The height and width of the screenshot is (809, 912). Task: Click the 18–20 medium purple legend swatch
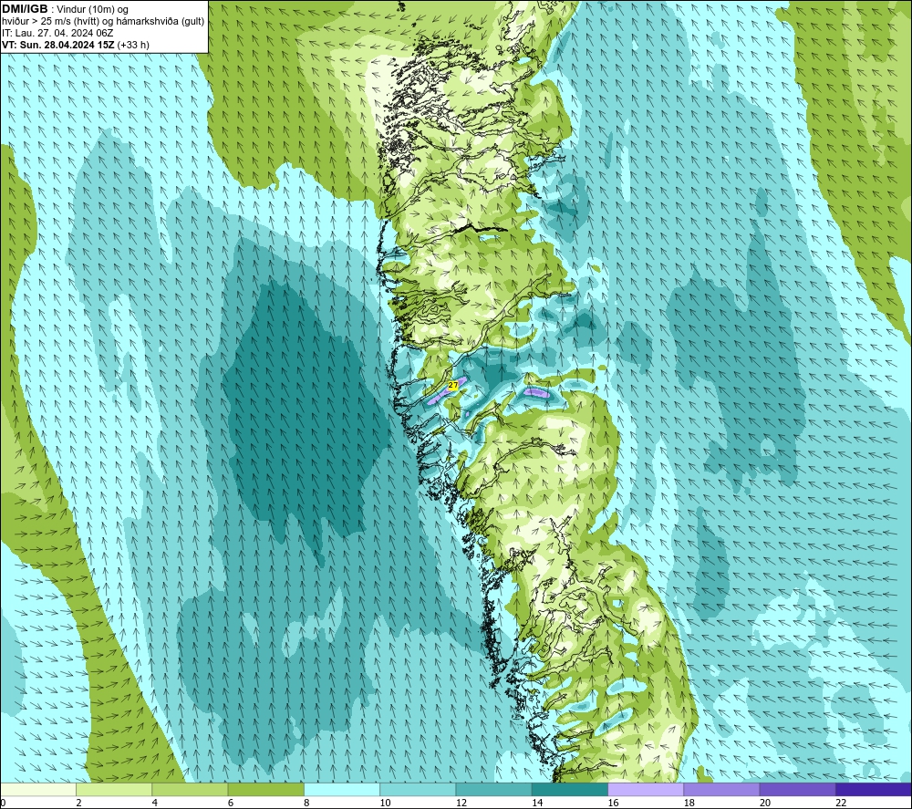click(x=721, y=789)
